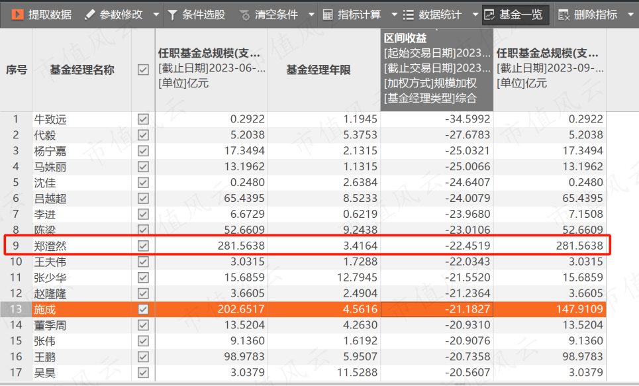
Task: Click the 条件选股 filter funnel icon
Action: pos(172,14)
